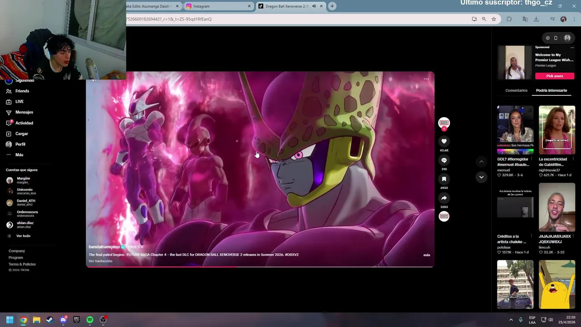Open the bandainamcoeu profile name

pyautogui.click(x=104, y=247)
